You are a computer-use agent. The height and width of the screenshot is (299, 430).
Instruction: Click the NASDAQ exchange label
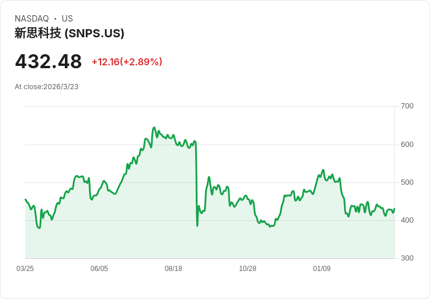tap(32, 19)
